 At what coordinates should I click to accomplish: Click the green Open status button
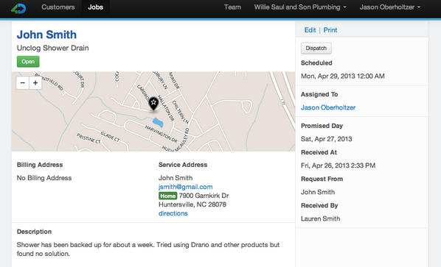click(x=28, y=62)
